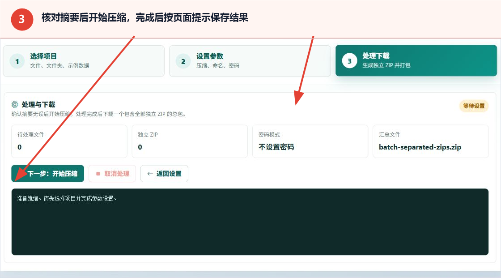Viewport: 501px width, 278px height.
Task: Click the 密码模式 不设置密码 card
Action: 310,141
